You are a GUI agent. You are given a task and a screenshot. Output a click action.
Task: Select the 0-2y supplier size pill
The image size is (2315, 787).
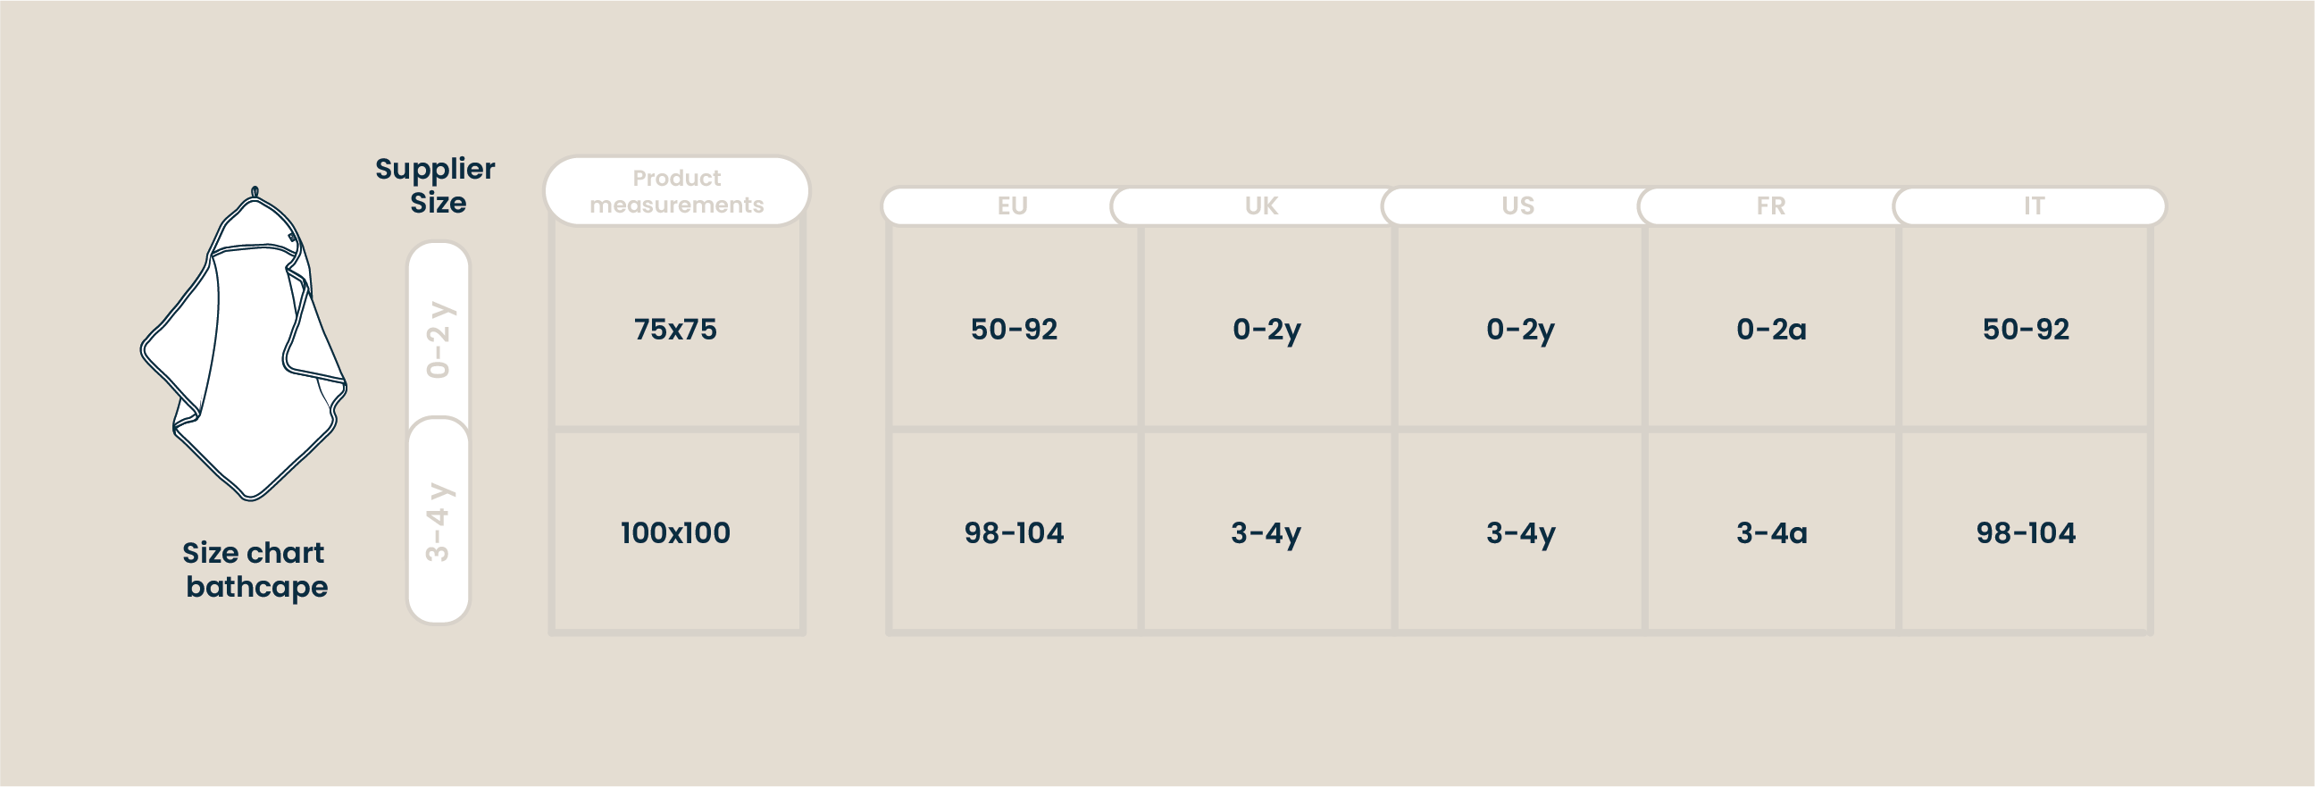coord(439,337)
